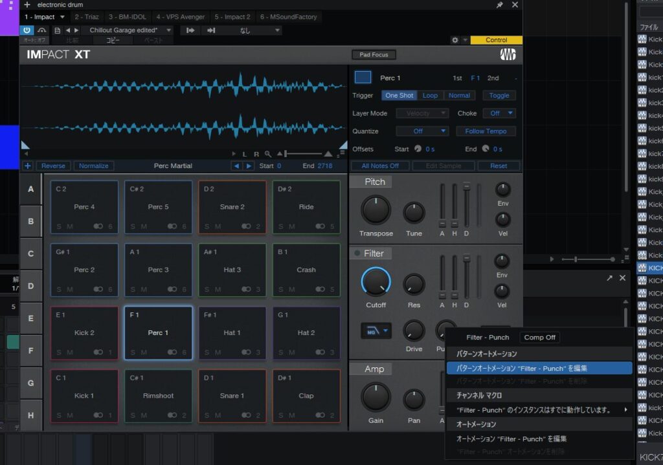Toggle the plugin power (activate) icon
663x465 pixels.
27,30
